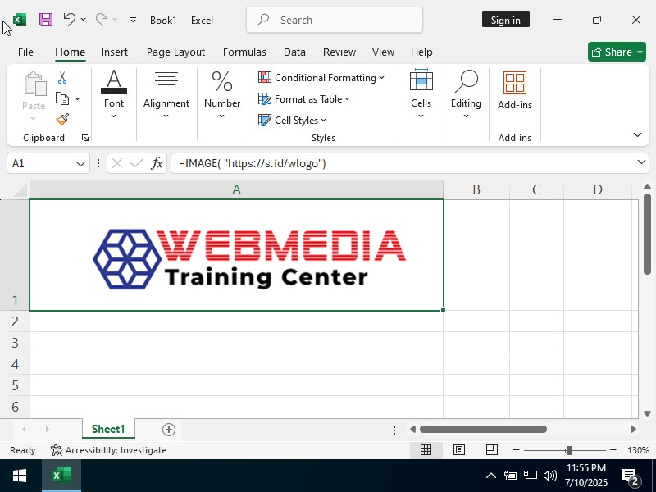Open the Copy options dropdown arrow
656x492 pixels.
tap(78, 98)
